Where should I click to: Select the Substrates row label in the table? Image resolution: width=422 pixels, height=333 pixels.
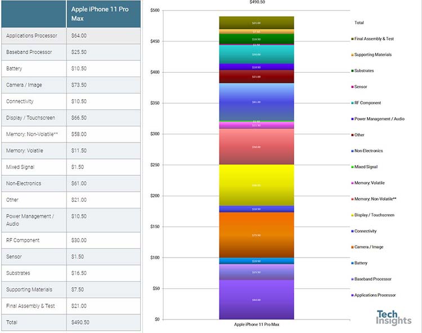(18, 273)
